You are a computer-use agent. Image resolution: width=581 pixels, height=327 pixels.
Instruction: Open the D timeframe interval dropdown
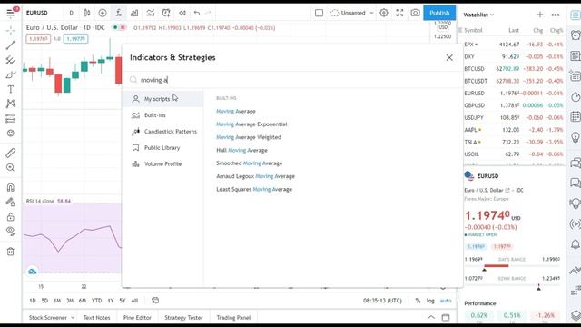pyautogui.click(x=71, y=13)
